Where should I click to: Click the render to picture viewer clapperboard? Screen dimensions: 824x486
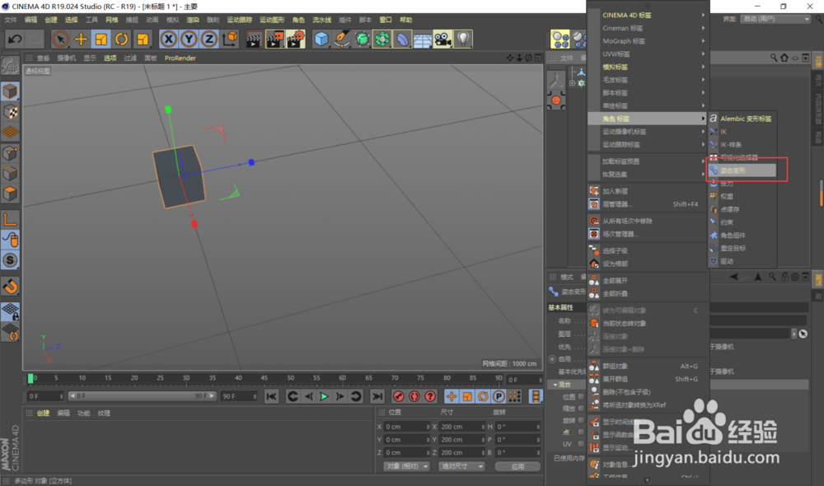(275, 39)
